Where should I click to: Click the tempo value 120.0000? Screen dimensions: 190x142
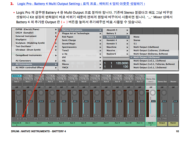[x=122, y=63]
